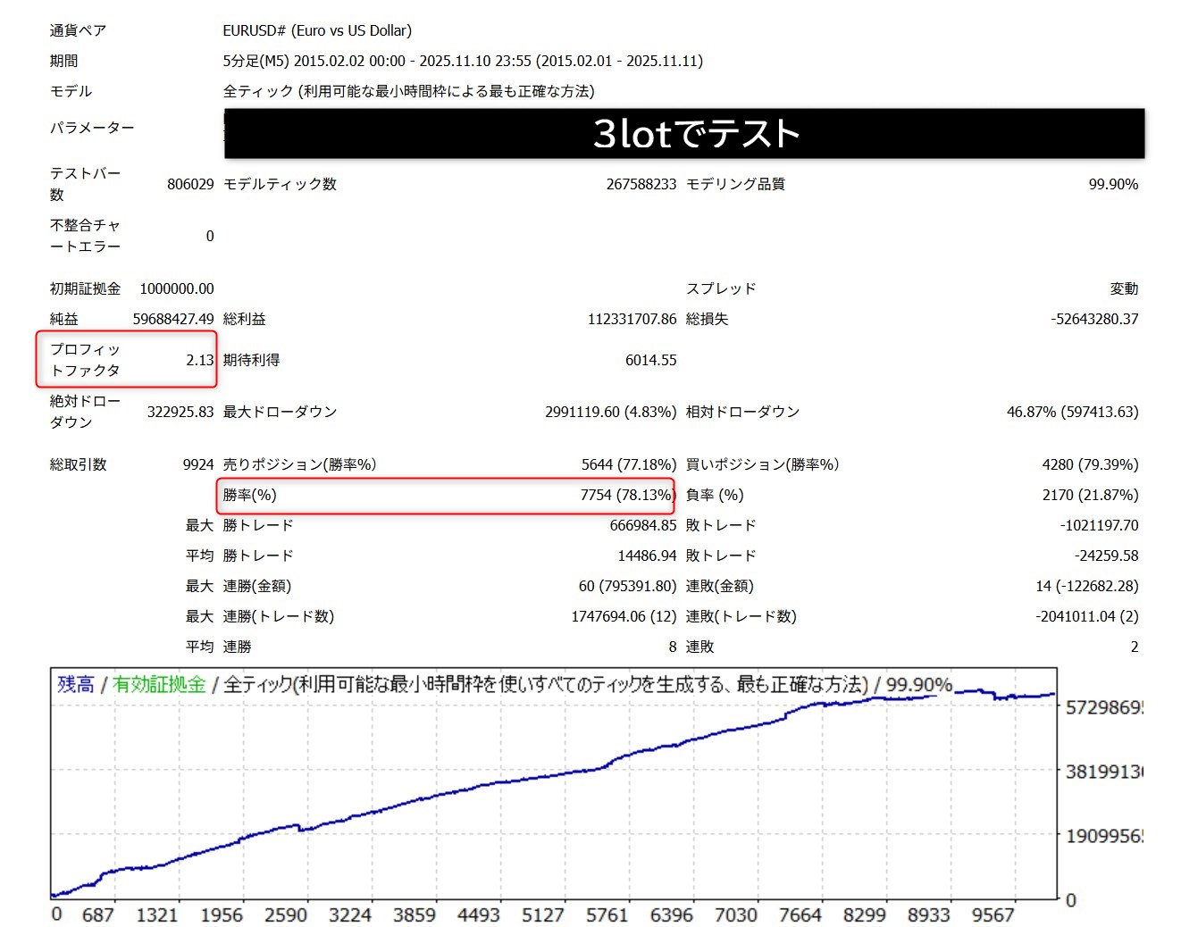Click the 期待利得 value 6014.55

point(650,360)
